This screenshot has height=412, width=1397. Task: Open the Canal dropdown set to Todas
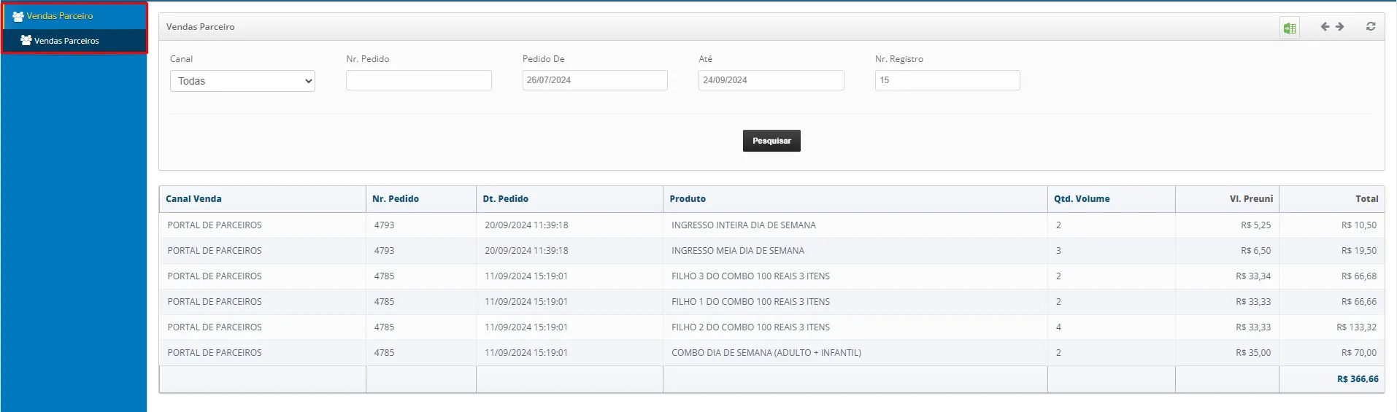[x=242, y=81]
